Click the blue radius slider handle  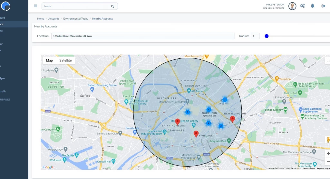click(x=267, y=36)
